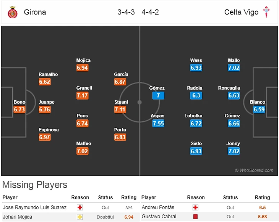This screenshot has width=279, height=222.
Task: Select Stuani's 7.11 rating badge
Action: pos(120,109)
